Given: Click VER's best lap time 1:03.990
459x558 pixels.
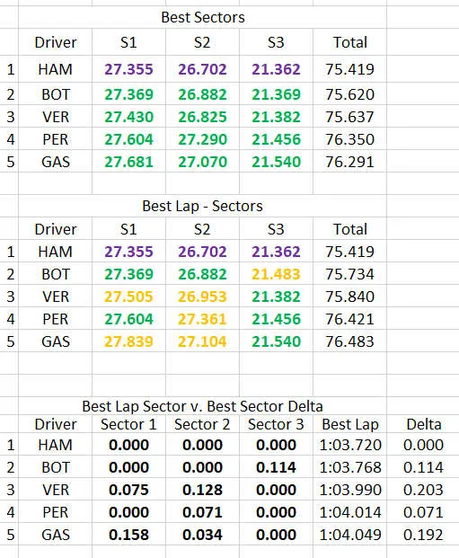Looking at the screenshot, I should pos(350,490).
